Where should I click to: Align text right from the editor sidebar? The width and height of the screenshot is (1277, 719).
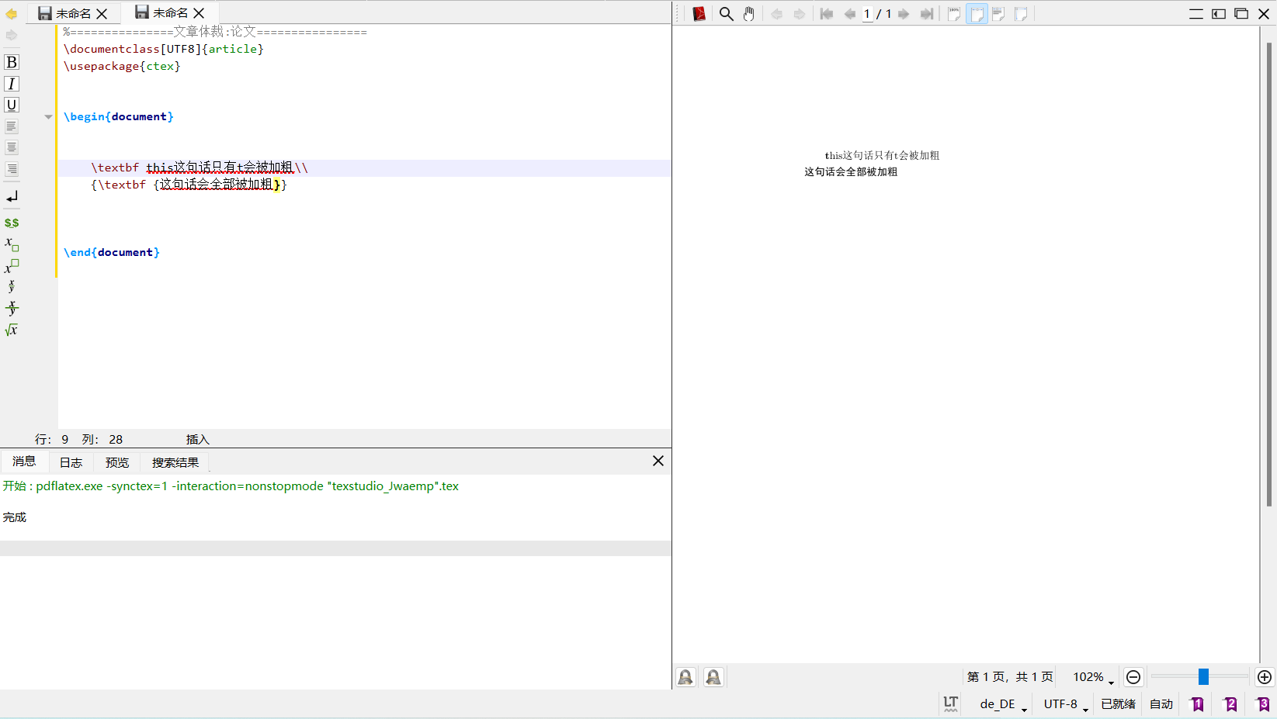12,169
